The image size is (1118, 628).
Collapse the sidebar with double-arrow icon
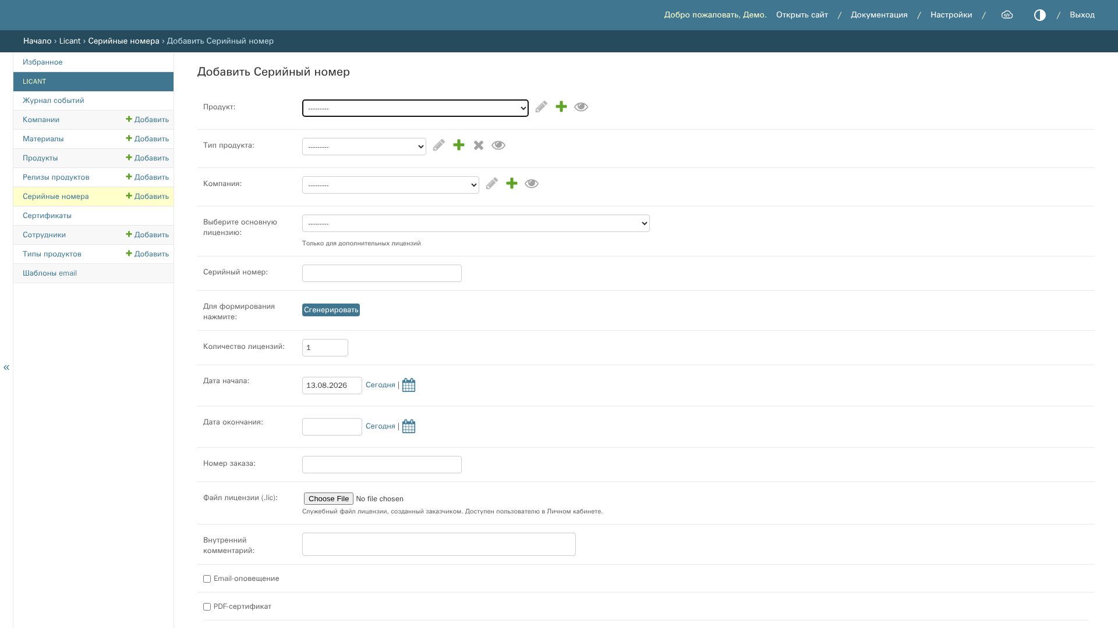[x=6, y=367]
